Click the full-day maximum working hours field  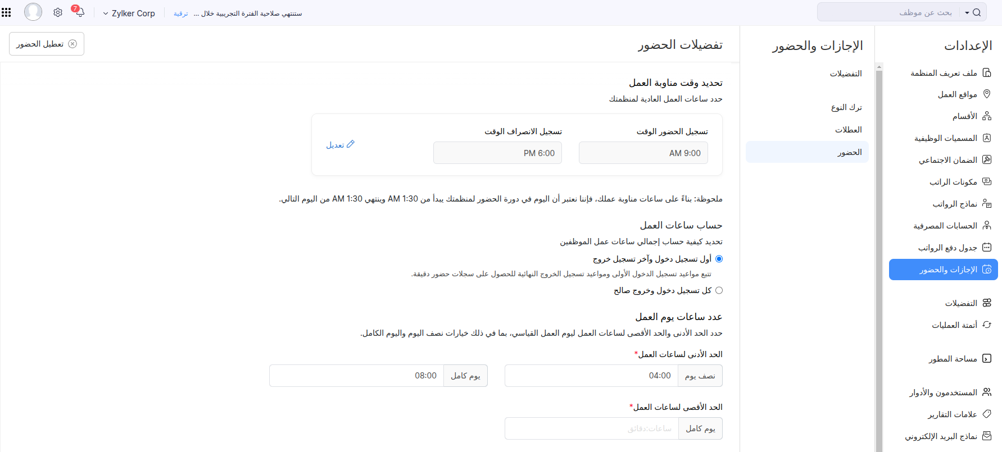click(x=591, y=428)
